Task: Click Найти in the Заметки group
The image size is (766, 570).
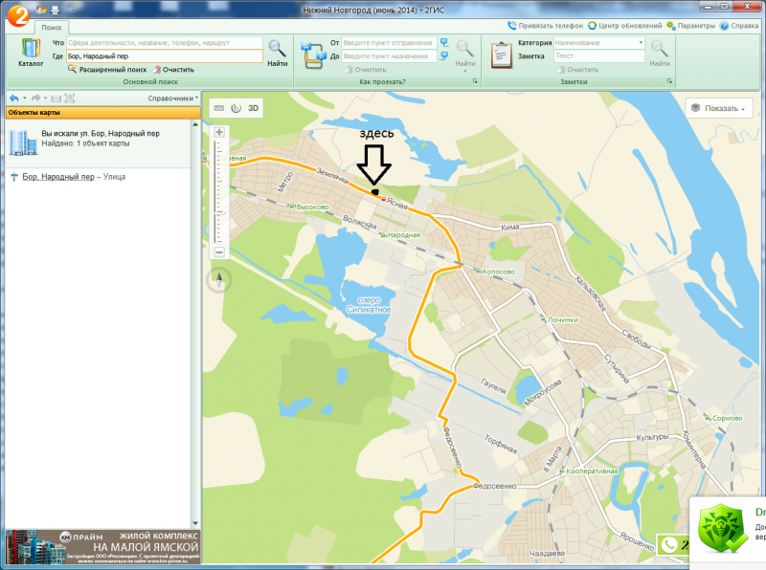Action: pyautogui.click(x=659, y=54)
